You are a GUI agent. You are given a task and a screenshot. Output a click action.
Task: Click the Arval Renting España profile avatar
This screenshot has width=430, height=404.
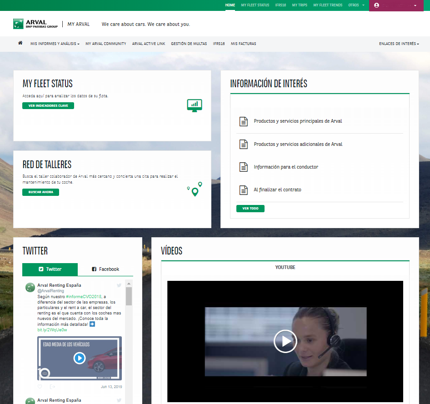[x=30, y=287]
